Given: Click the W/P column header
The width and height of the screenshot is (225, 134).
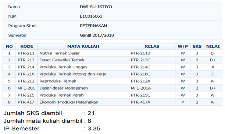Looking at the screenshot, I should click(183, 46).
